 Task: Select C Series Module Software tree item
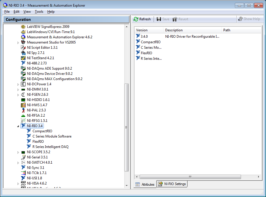pos(52,136)
